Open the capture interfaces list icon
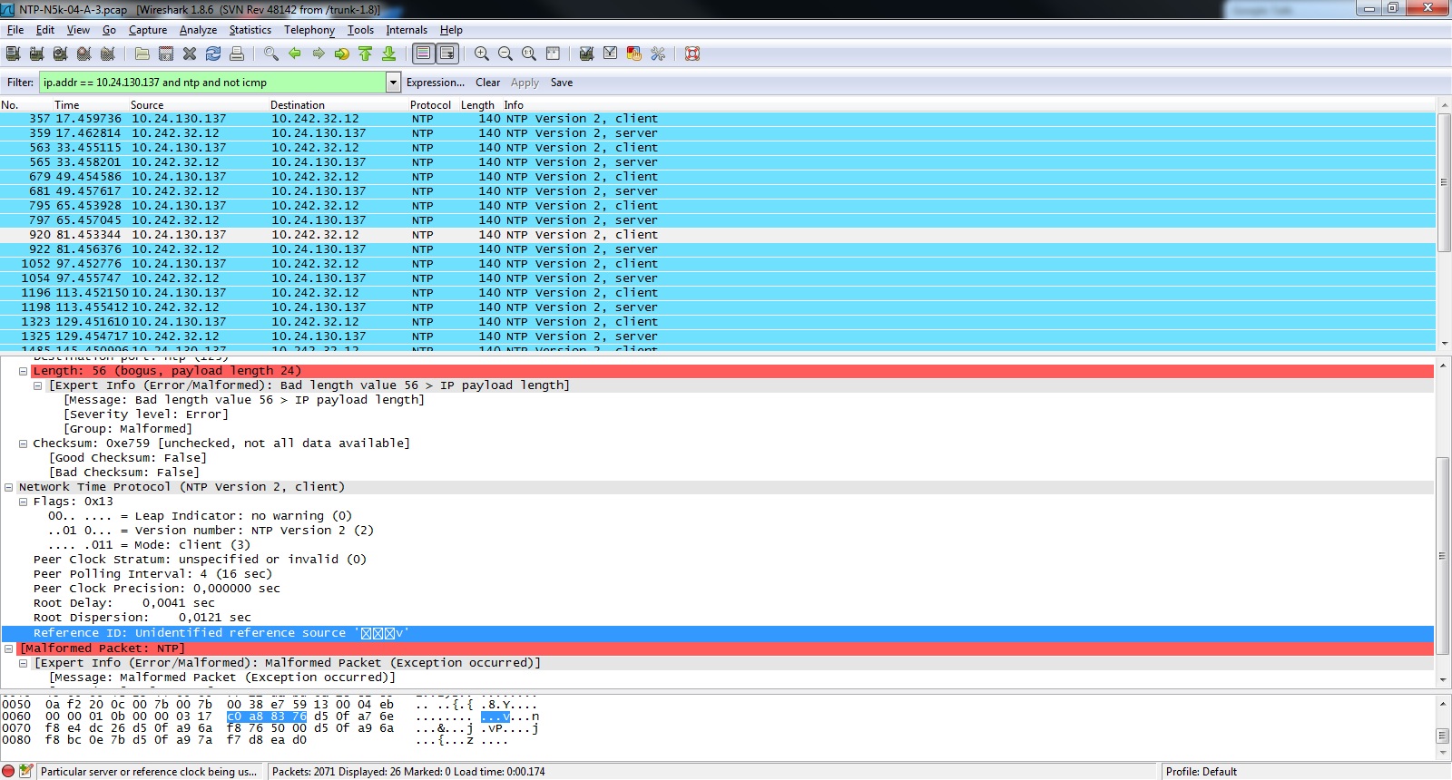1452x780 pixels. pos(13,54)
